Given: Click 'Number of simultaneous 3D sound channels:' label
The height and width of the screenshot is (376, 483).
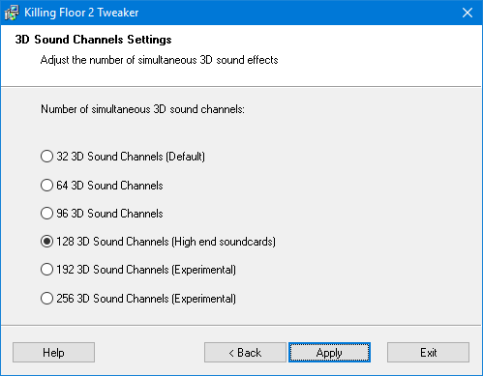Looking at the screenshot, I should pos(142,109).
